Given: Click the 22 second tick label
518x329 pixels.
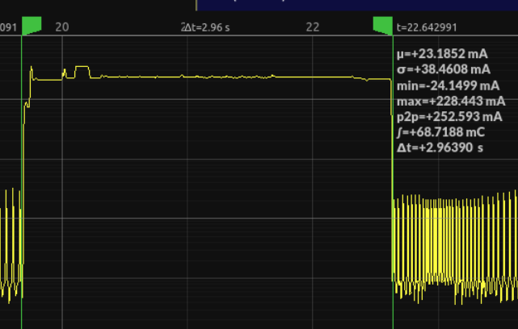Looking at the screenshot, I should tap(313, 27).
